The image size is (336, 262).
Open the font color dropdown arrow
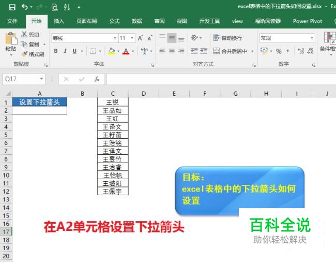[x=133, y=51]
